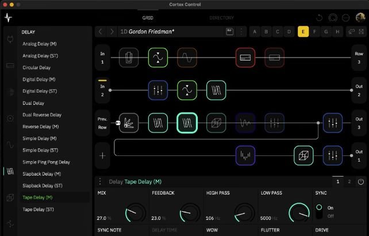Switch to the DIRECTORY tab

click(221, 18)
